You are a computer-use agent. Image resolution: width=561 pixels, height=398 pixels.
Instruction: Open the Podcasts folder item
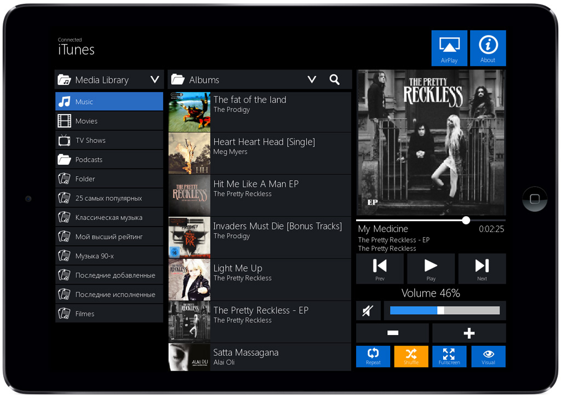click(x=109, y=159)
